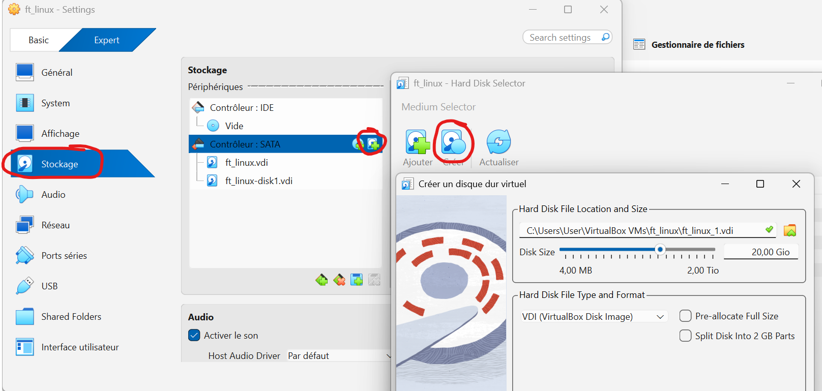The width and height of the screenshot is (822, 391).
Task: Click the disk file path field
Action: tap(648, 231)
